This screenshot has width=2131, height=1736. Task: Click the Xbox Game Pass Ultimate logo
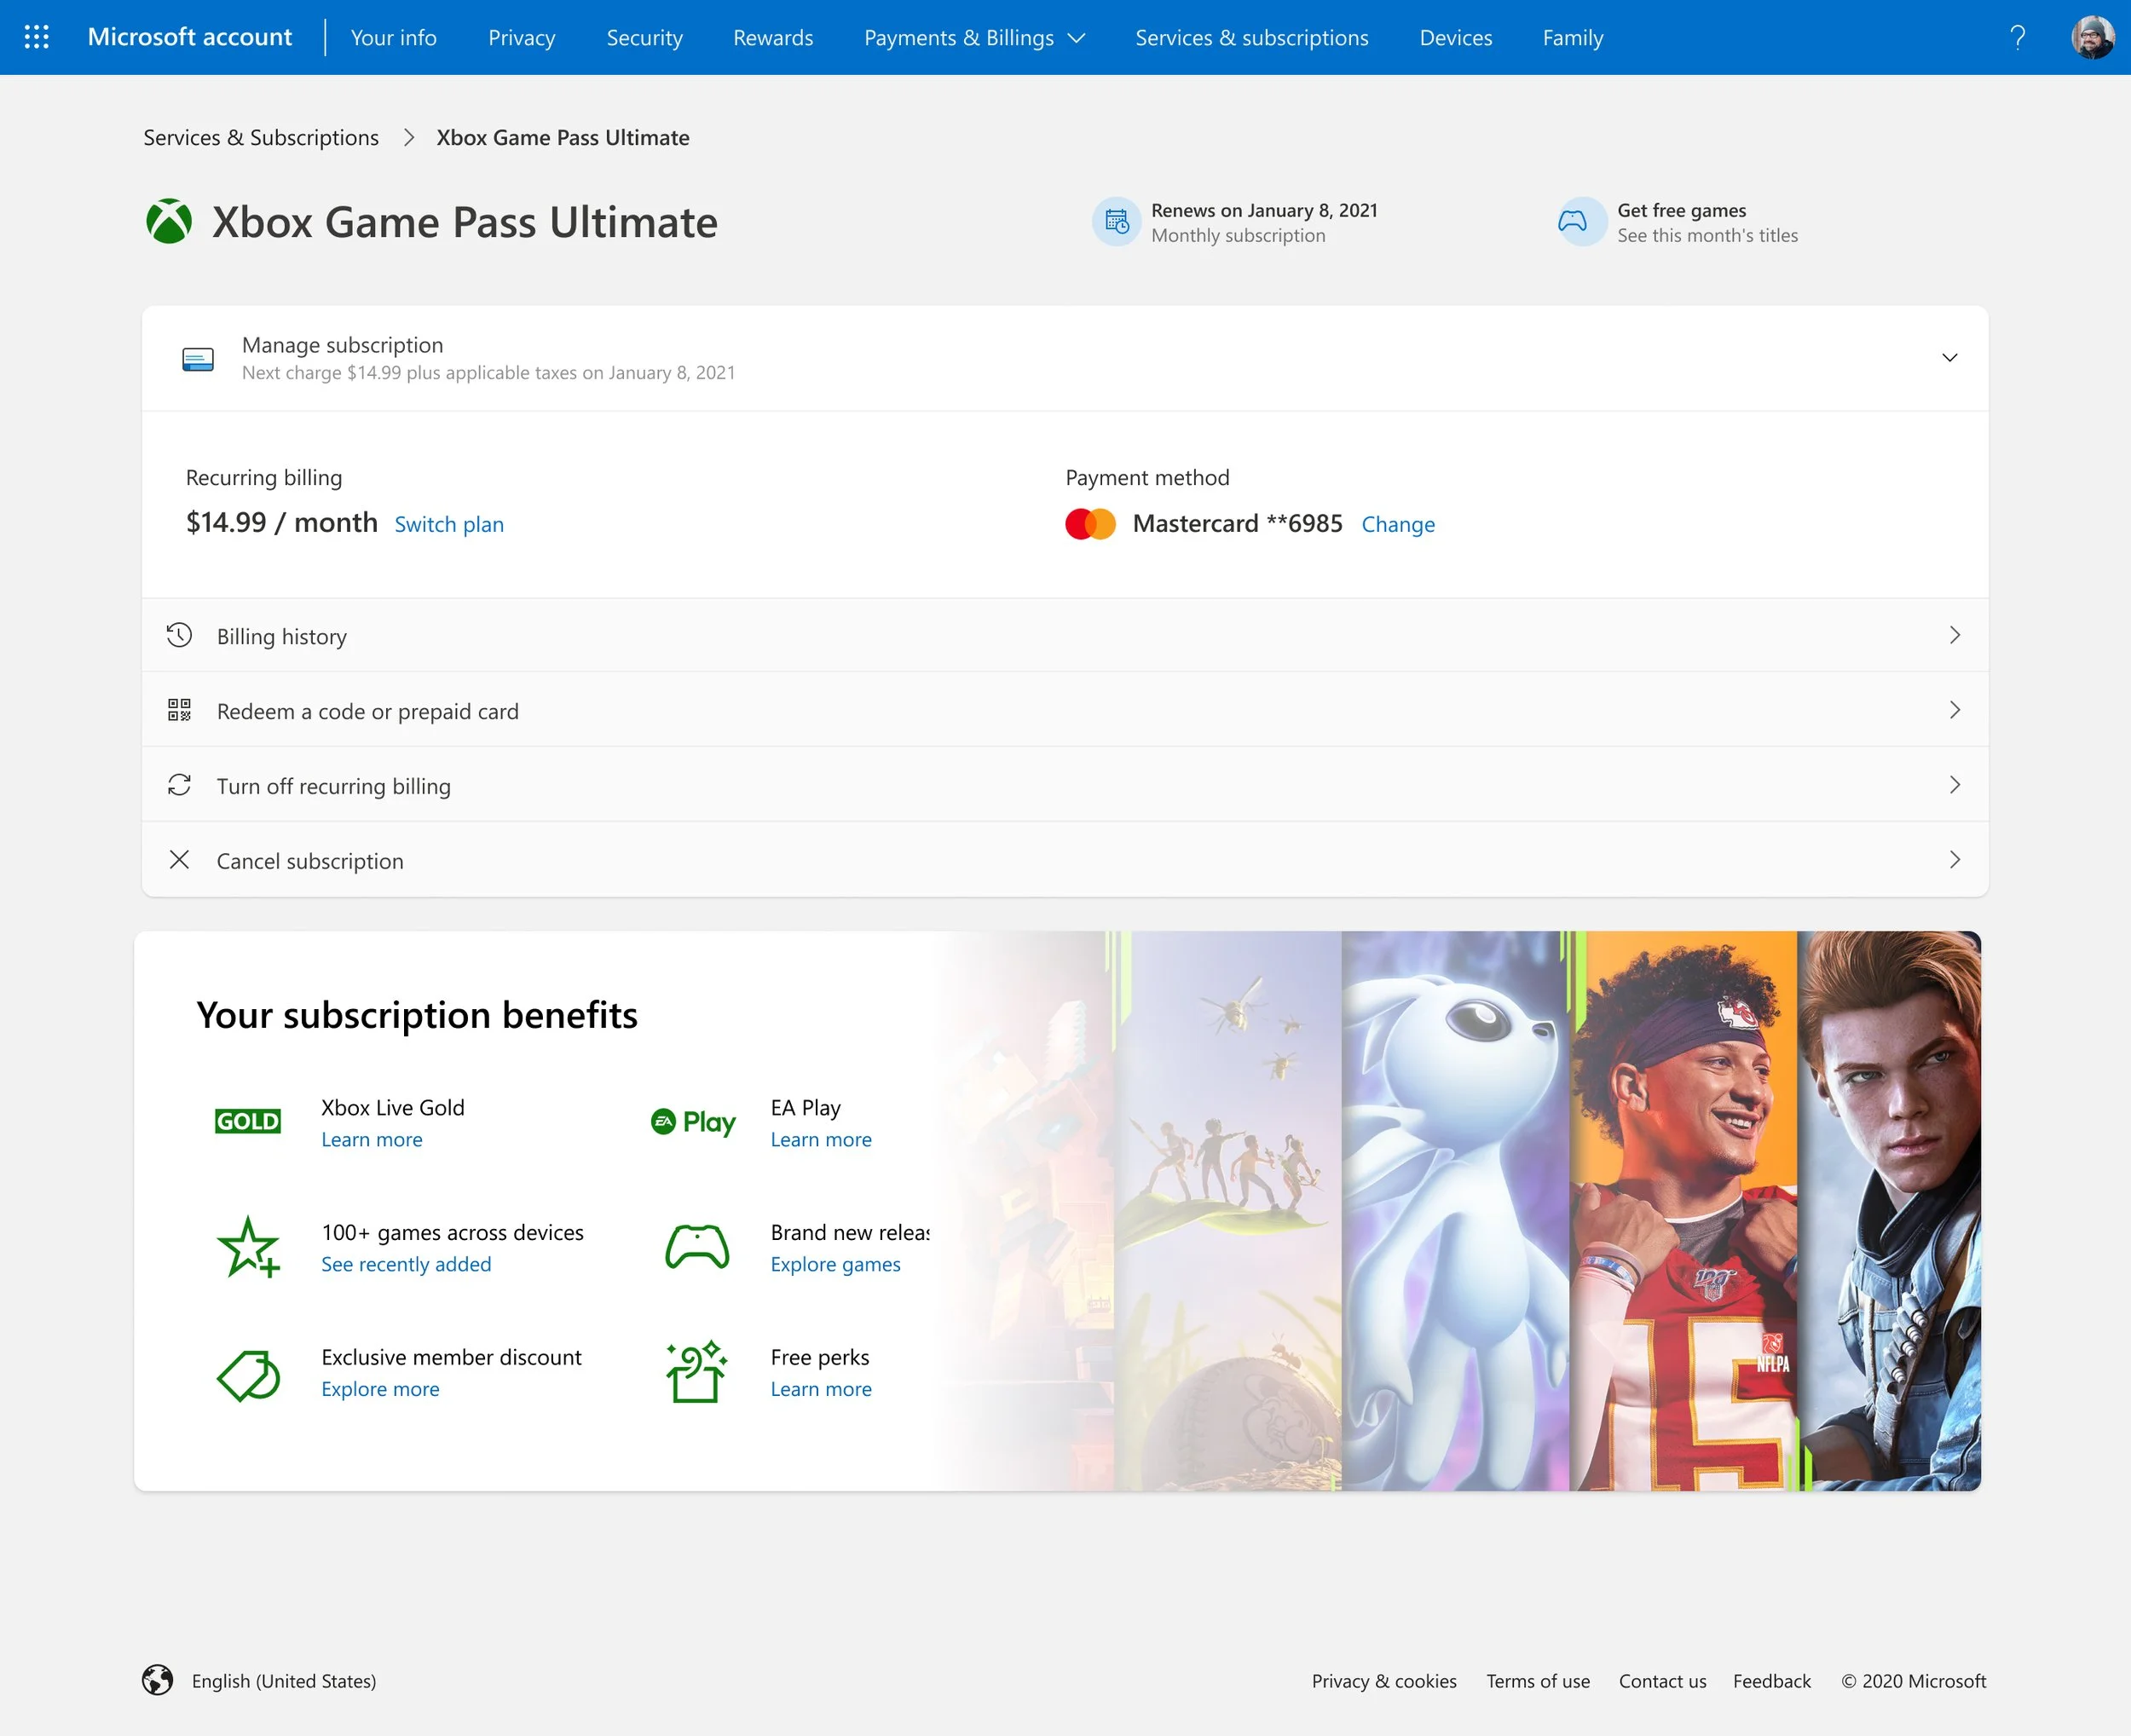(168, 221)
